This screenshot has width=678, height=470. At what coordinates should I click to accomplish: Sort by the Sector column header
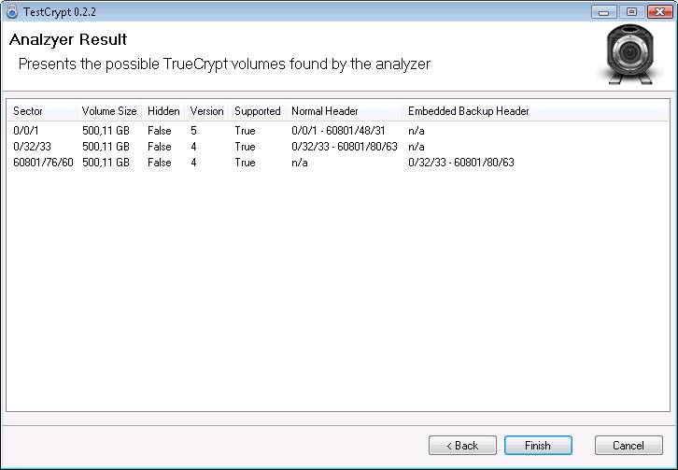point(41,111)
